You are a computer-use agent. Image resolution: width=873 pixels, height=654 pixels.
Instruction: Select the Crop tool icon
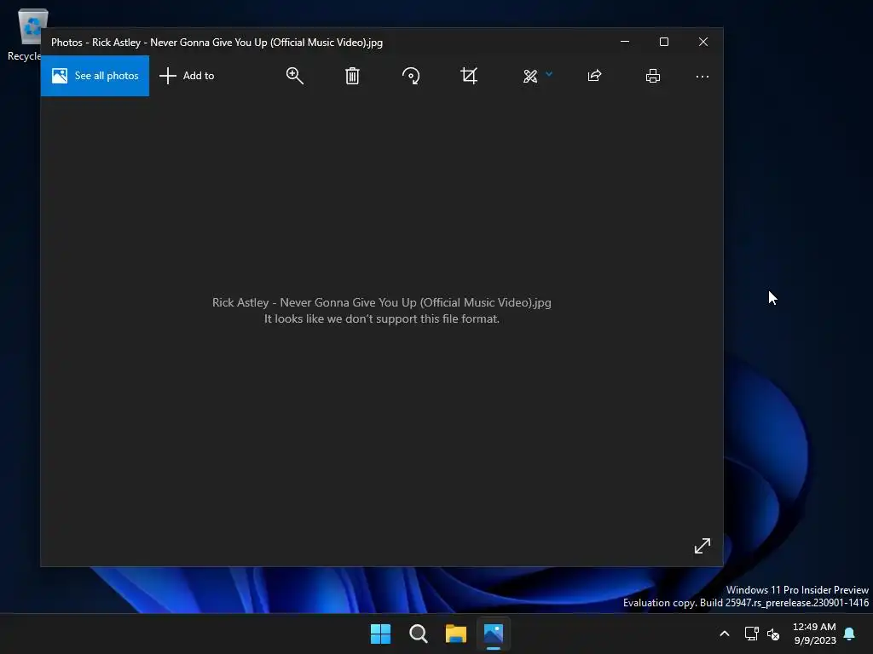(469, 76)
